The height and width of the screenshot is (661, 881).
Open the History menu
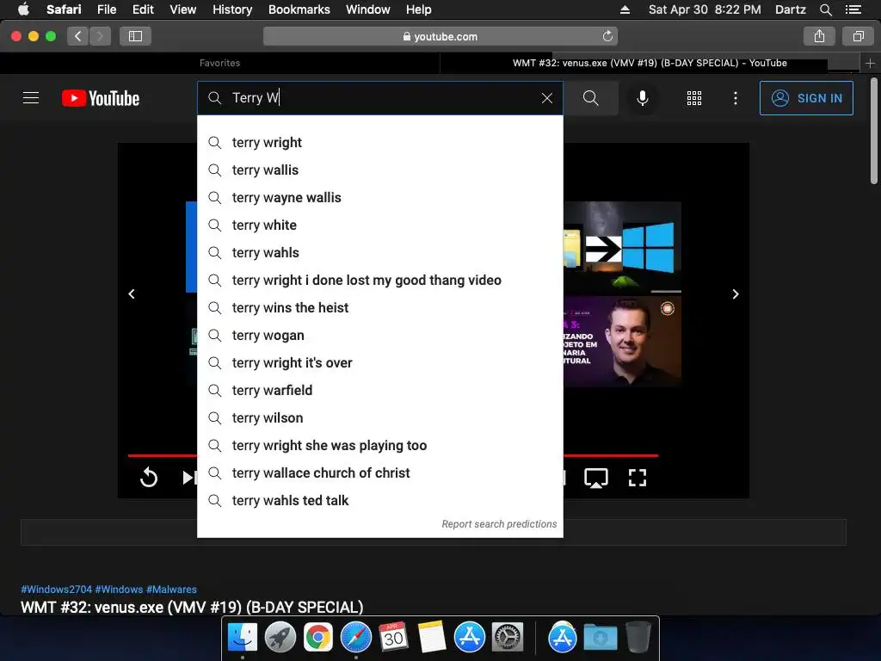232,9
